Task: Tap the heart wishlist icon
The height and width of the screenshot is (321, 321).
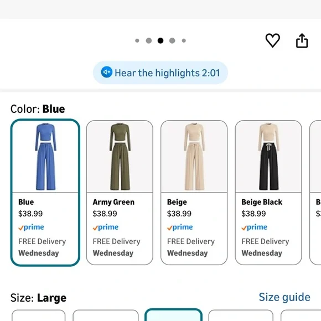Action: tap(272, 40)
